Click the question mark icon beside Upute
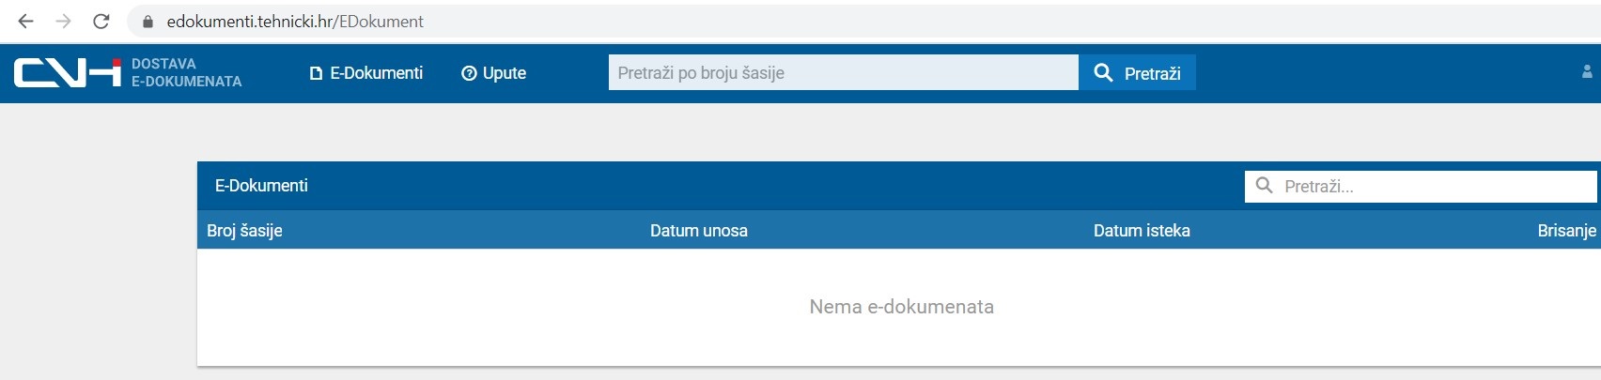The image size is (1601, 380). click(x=469, y=73)
